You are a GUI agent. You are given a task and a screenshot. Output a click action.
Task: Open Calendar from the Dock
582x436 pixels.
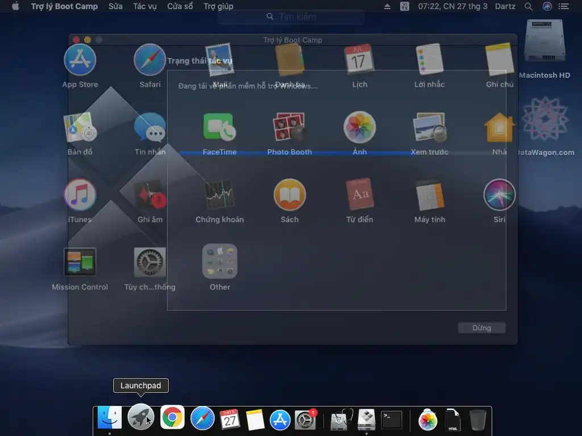click(230, 420)
